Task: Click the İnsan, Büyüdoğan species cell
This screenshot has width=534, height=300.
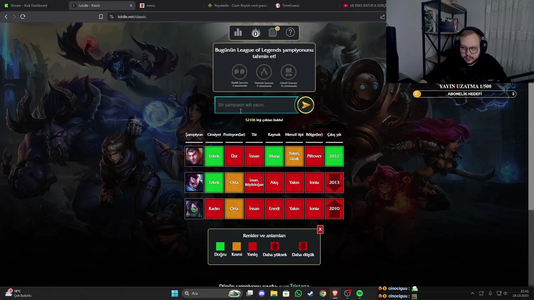Action: (254, 182)
